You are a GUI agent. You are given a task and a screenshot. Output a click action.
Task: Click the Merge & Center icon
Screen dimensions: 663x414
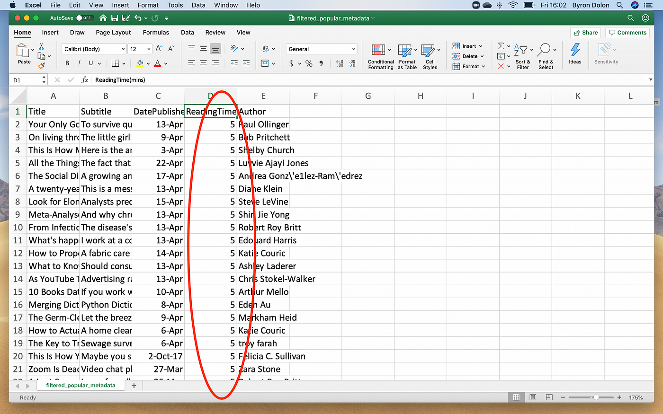coord(265,63)
